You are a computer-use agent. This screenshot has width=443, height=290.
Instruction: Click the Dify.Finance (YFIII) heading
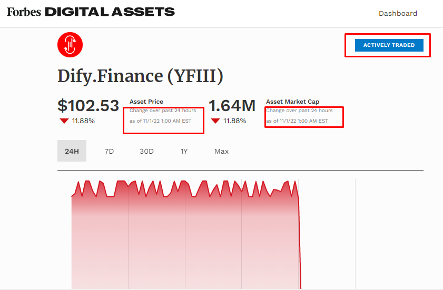140,76
